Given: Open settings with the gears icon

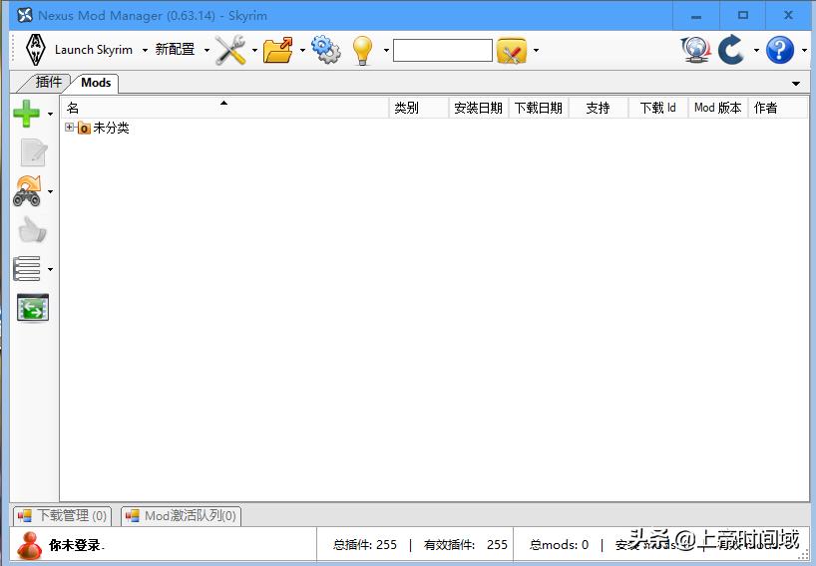Looking at the screenshot, I should tap(326, 50).
